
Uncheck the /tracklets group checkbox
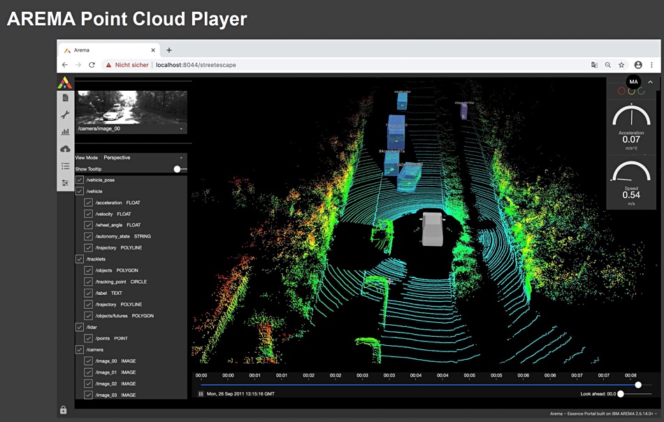point(80,259)
